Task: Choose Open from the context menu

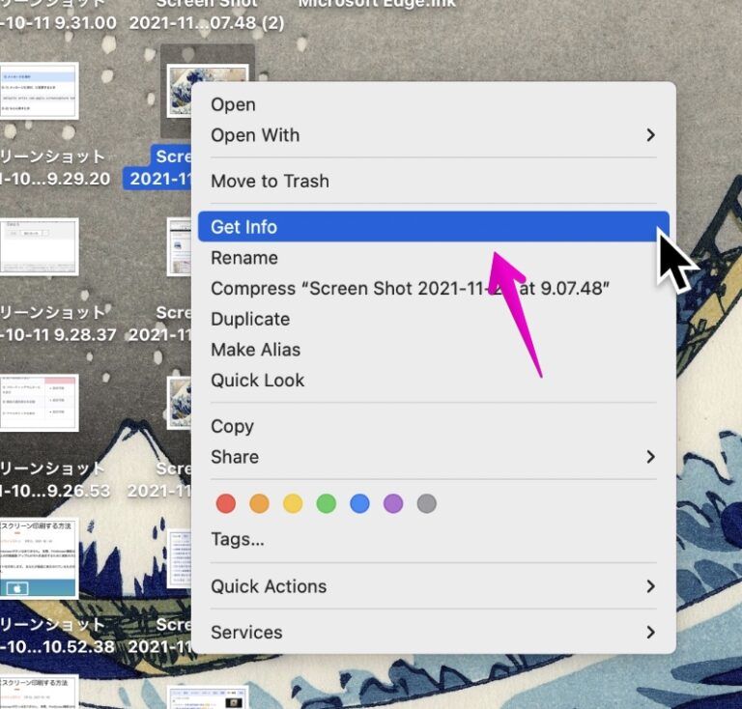Action: [x=433, y=104]
